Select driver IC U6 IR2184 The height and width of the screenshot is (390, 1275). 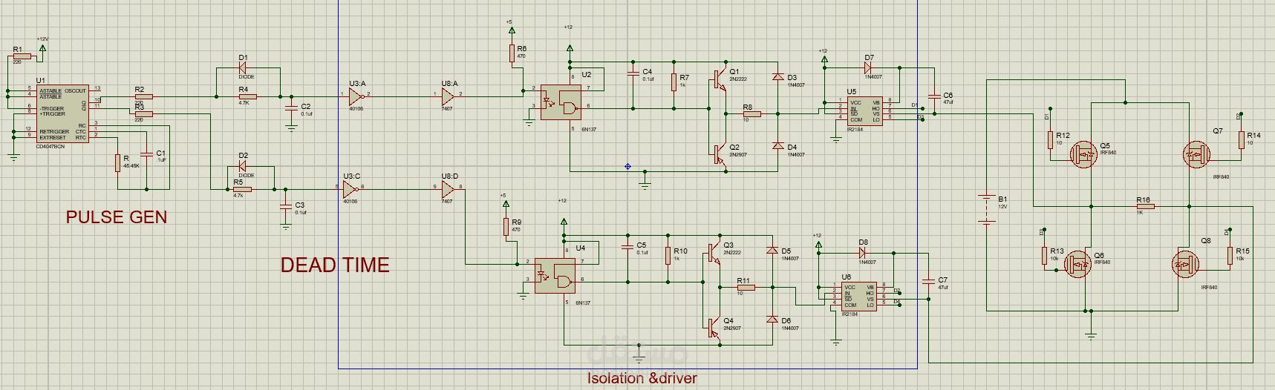pos(858,295)
